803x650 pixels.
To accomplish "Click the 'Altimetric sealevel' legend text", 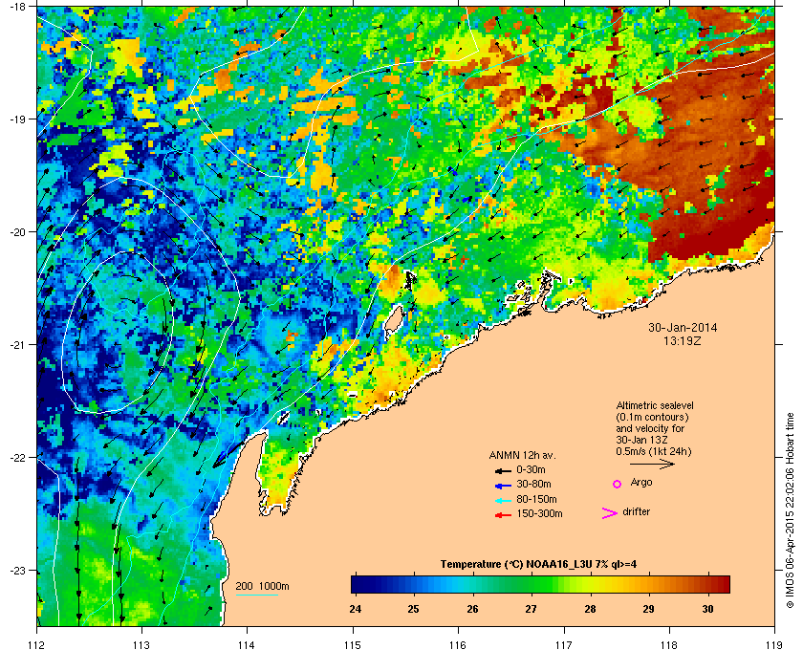I will [x=655, y=405].
